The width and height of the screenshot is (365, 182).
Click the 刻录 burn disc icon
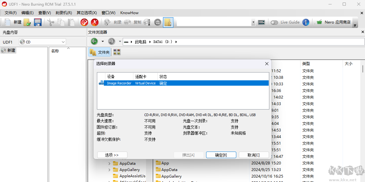pos(107,22)
